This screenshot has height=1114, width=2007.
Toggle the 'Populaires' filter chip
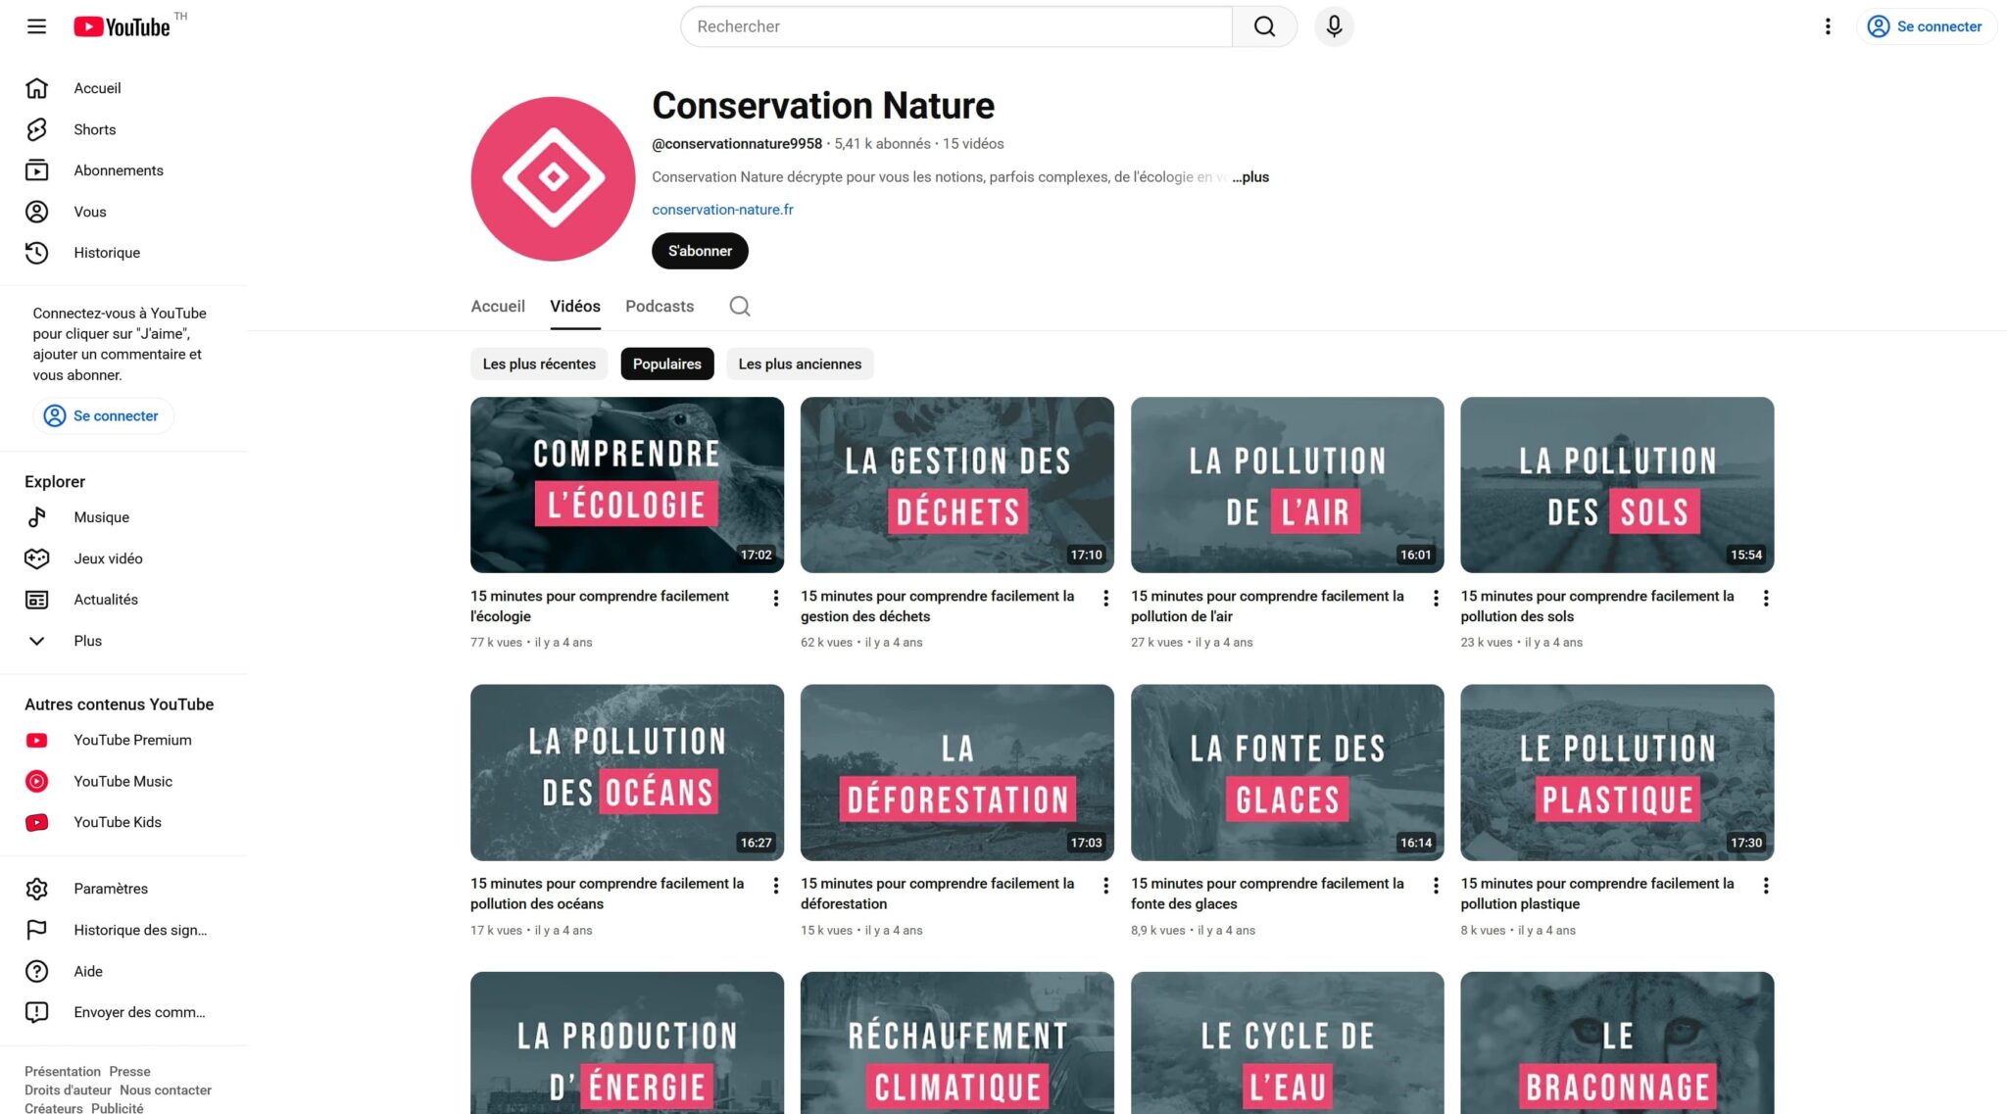pyautogui.click(x=666, y=363)
